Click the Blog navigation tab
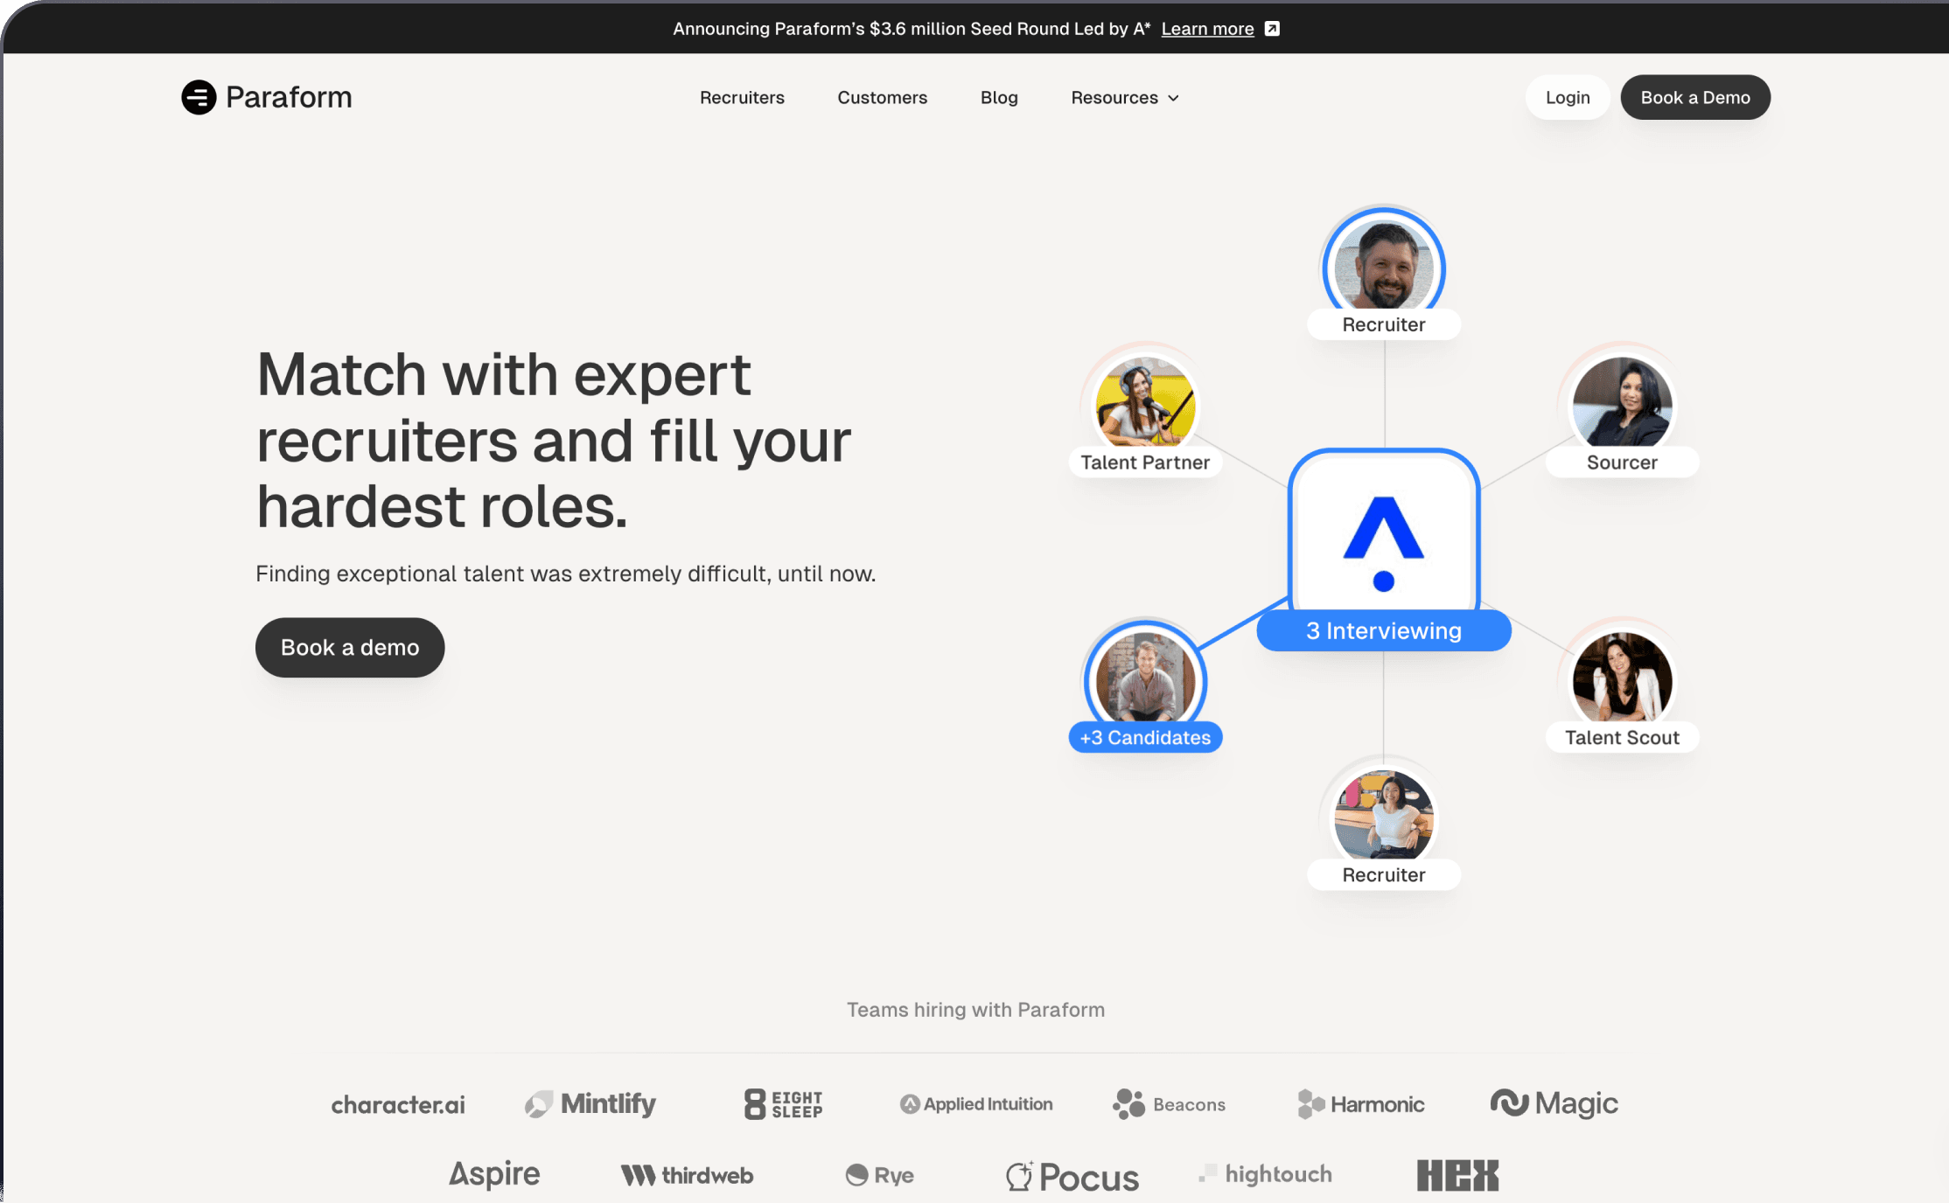The width and height of the screenshot is (1949, 1203). click(1000, 97)
